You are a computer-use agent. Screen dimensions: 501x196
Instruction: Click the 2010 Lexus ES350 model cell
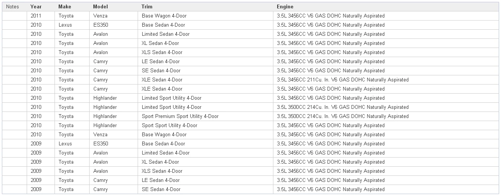point(101,25)
